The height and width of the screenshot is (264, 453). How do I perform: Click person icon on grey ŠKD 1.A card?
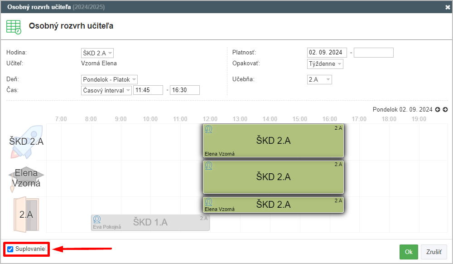[x=97, y=220]
